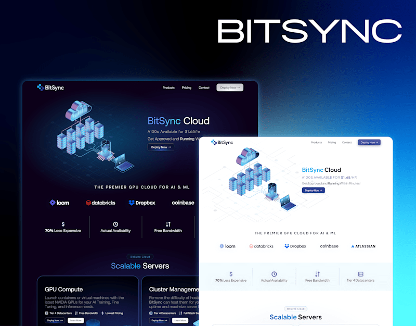Viewport: 416px width, 326px height.
Task: Click the loom logo in light mockup
Action: pos(227,246)
